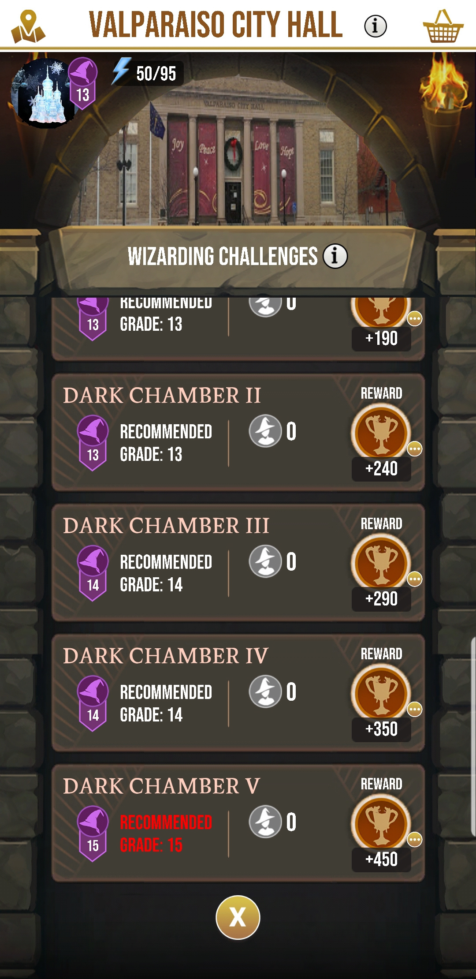Choose the Dark Chamber V challenge
Viewport: 476px width, 979px height.
[x=238, y=822]
